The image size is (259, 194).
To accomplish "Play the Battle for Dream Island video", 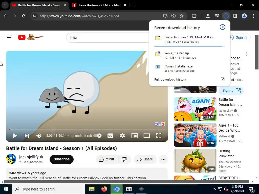I will [15, 136].
